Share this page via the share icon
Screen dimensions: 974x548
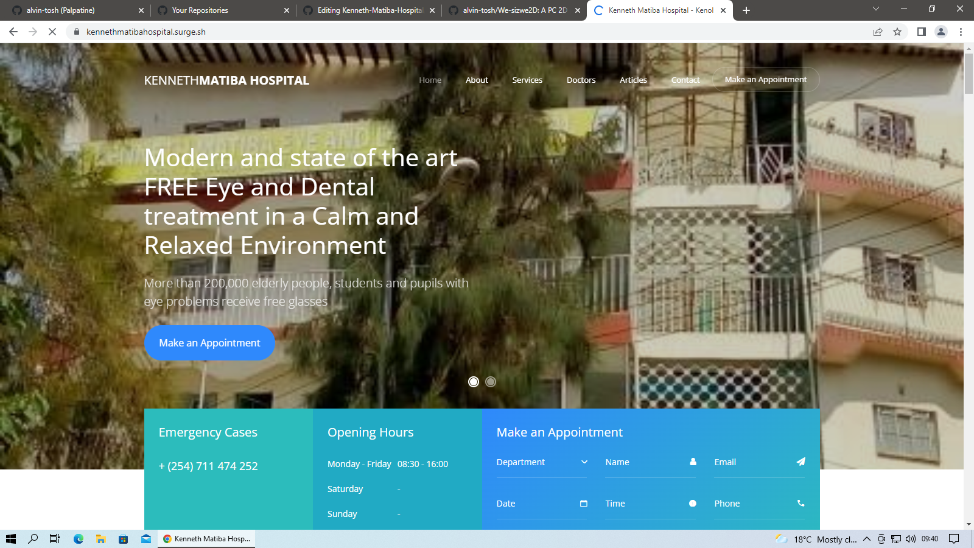[x=878, y=32]
